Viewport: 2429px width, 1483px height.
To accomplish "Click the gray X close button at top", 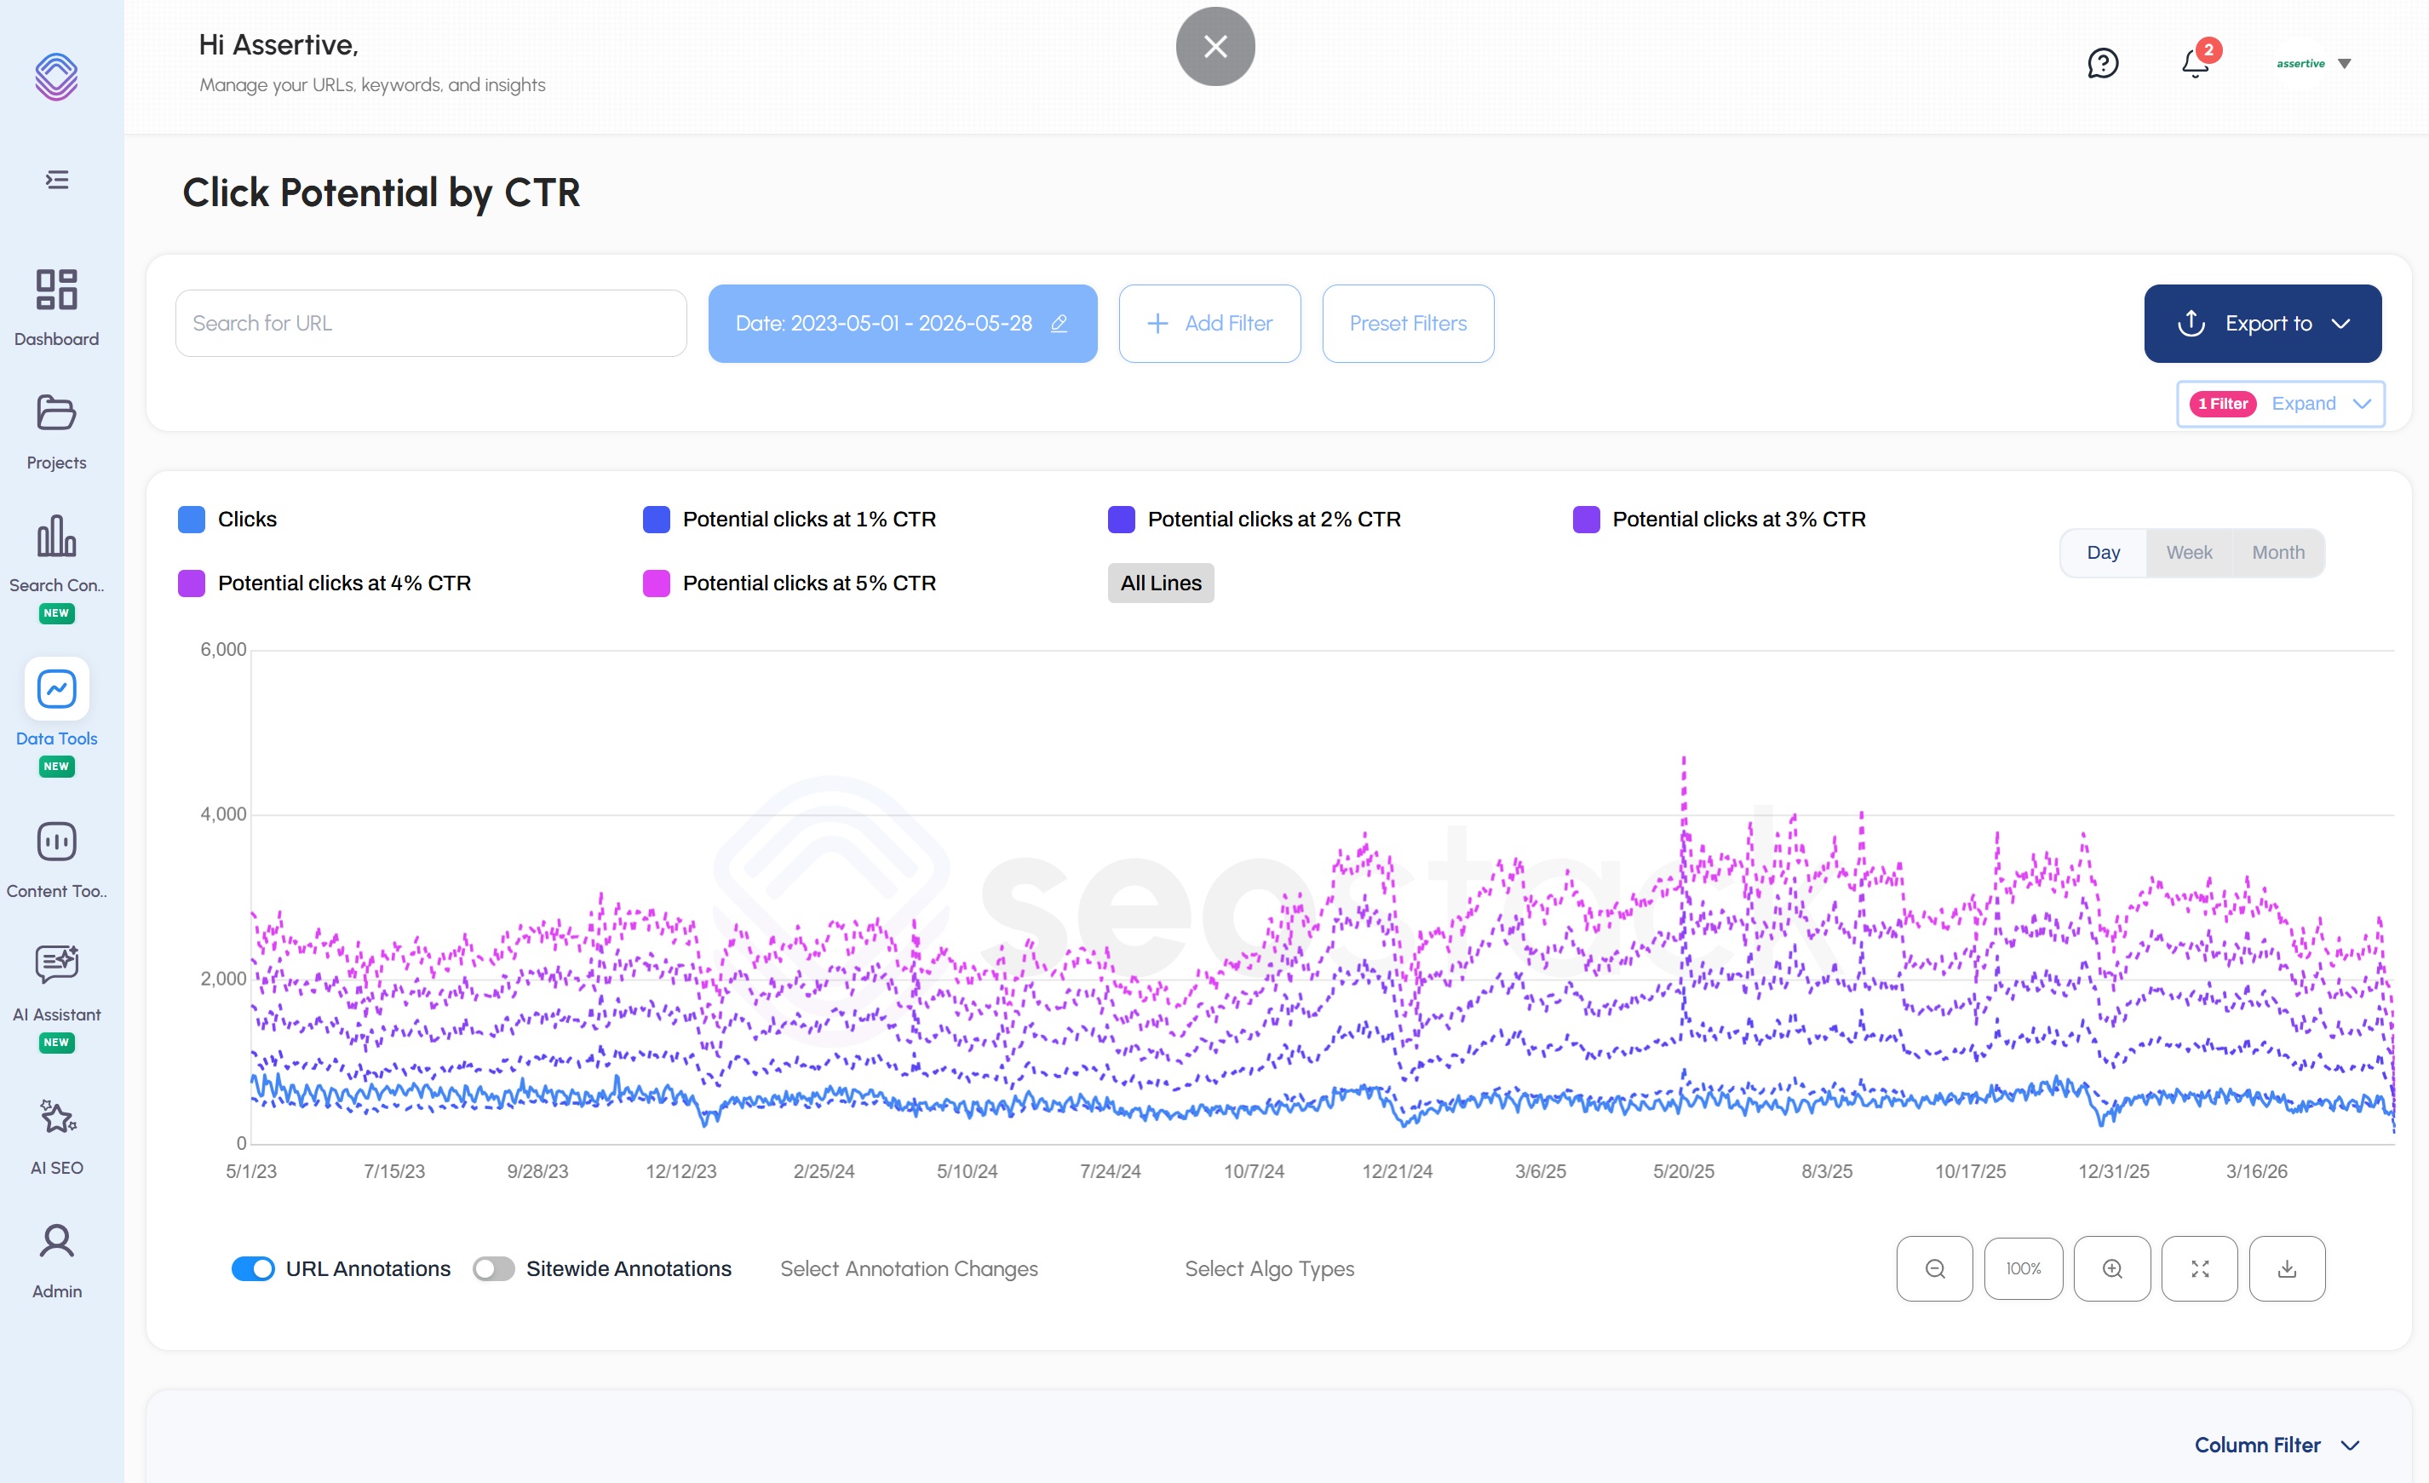I will [x=1214, y=46].
